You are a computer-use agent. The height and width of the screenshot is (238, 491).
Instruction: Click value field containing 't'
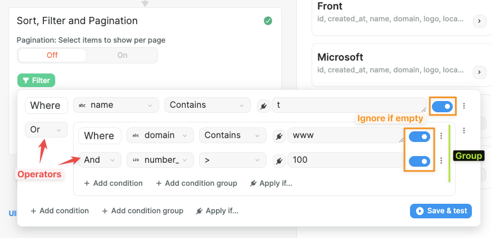pos(349,105)
